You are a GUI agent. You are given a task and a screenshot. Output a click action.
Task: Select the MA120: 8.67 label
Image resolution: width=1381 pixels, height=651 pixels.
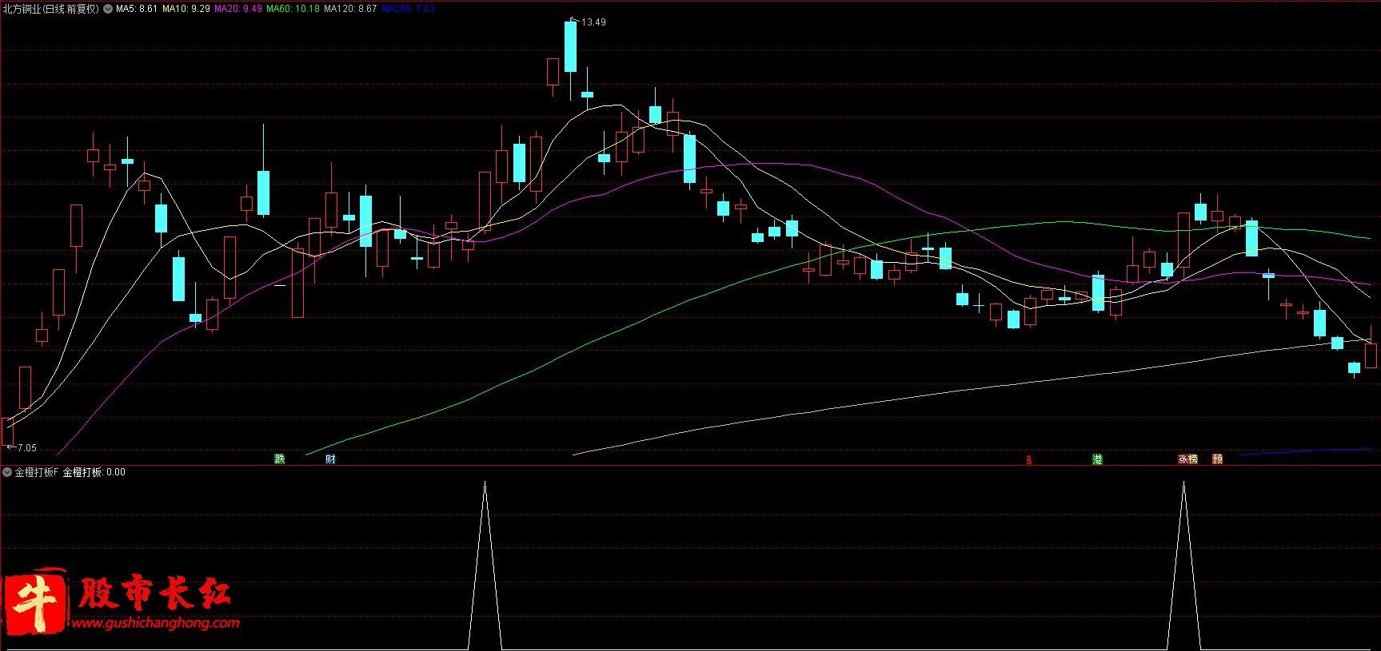[350, 9]
